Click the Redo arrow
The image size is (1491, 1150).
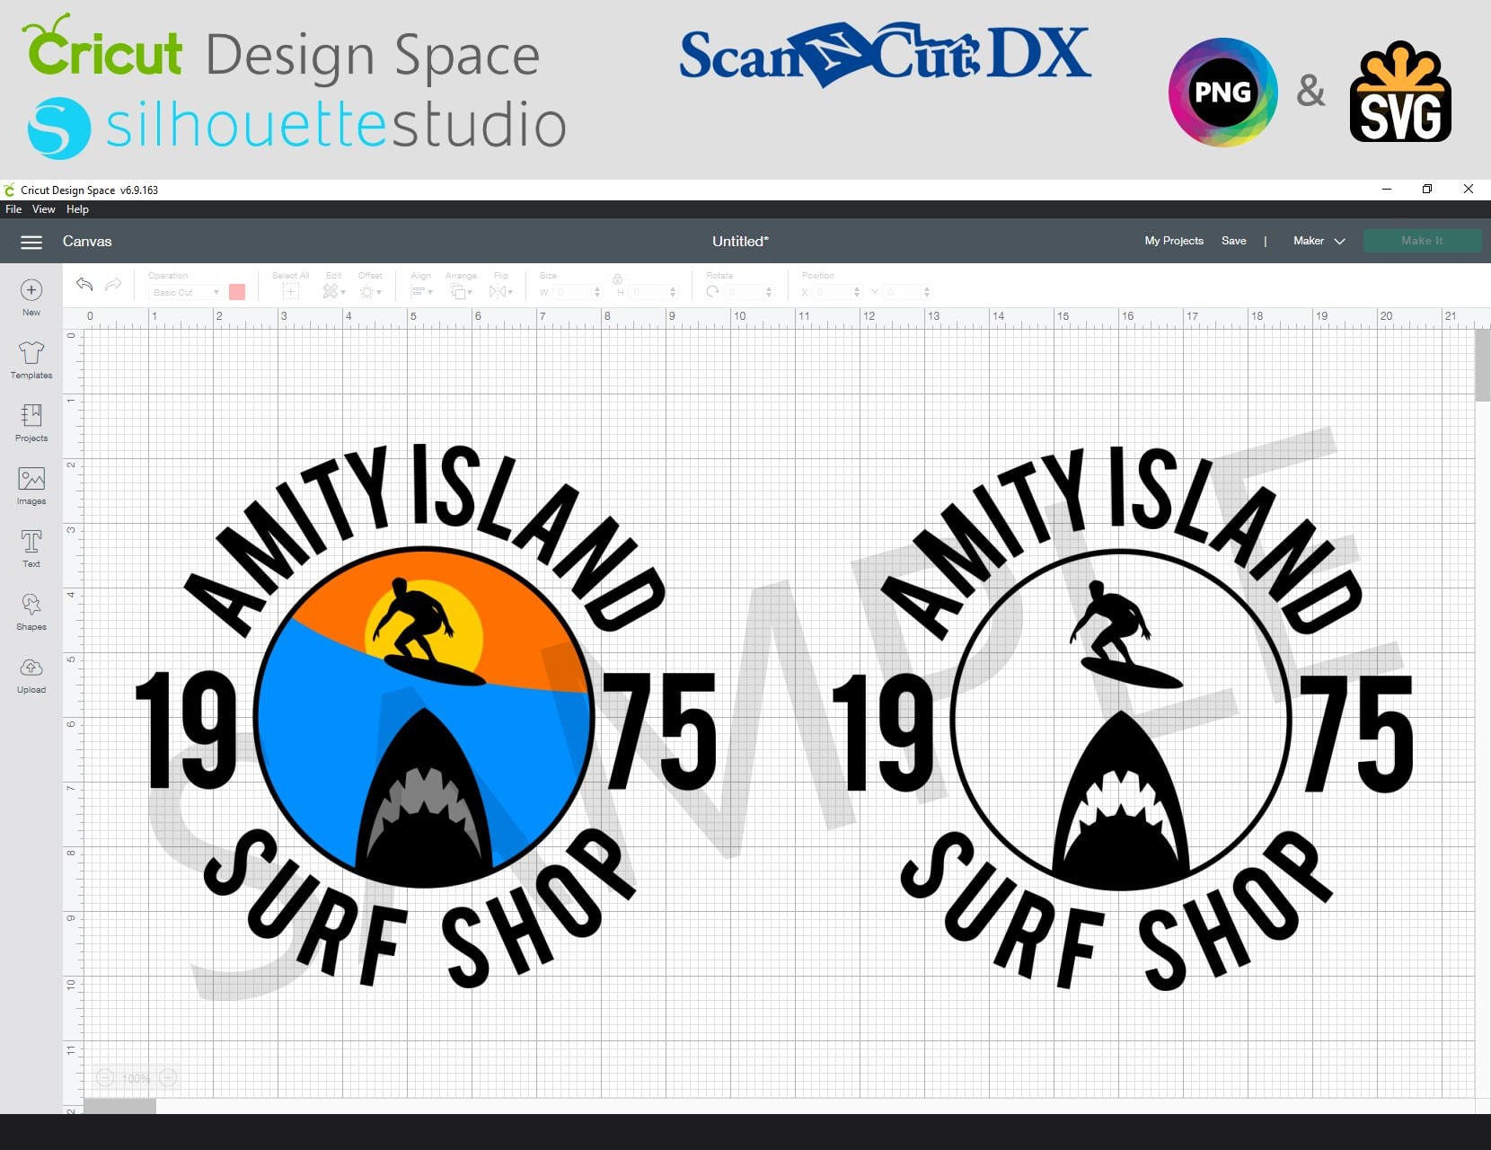pyautogui.click(x=112, y=285)
